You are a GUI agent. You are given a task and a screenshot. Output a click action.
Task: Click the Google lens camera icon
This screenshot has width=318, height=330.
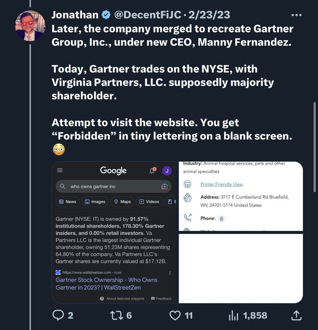[x=164, y=186]
